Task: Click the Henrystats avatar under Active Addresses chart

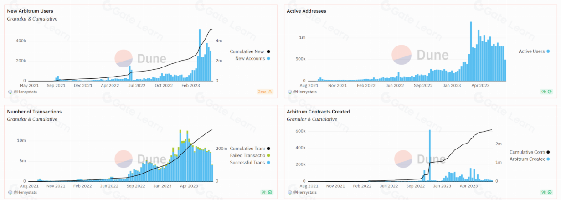Action: pyautogui.click(x=290, y=92)
